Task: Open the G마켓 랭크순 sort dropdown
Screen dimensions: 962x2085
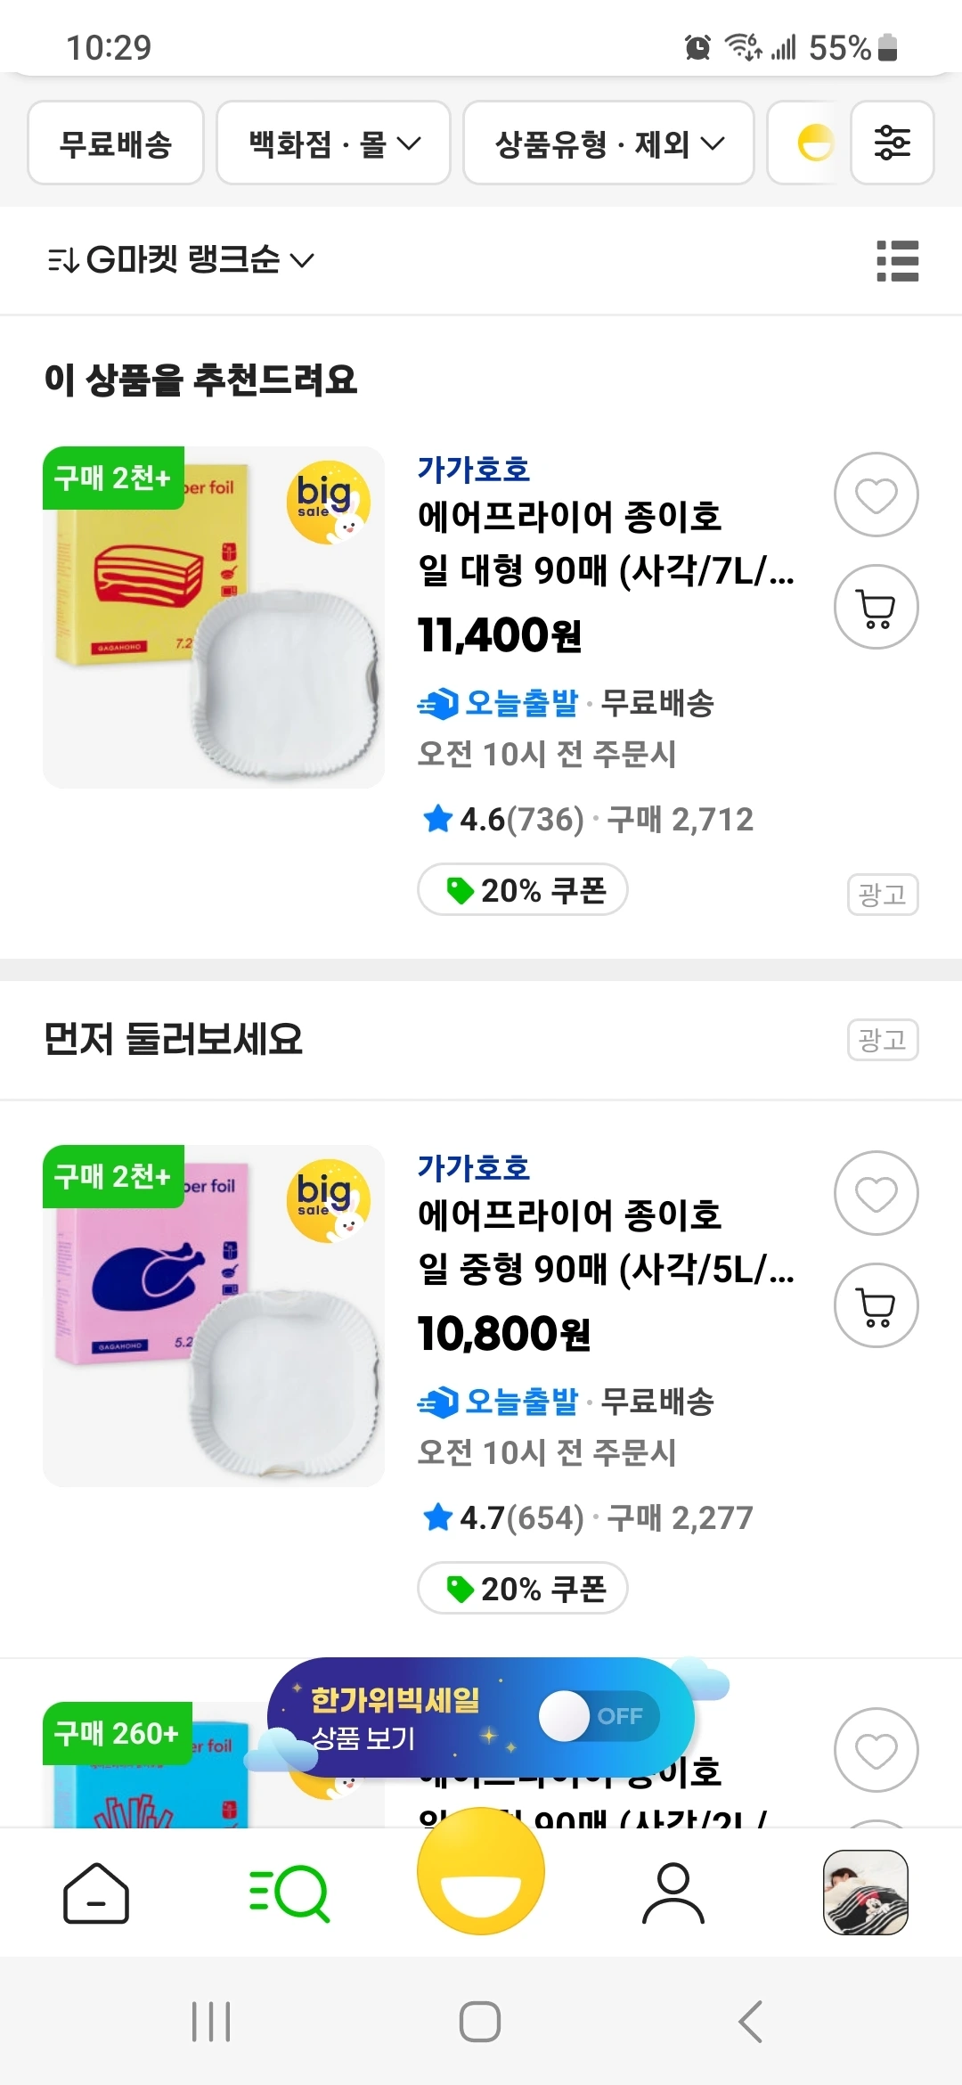Action: 181,260
